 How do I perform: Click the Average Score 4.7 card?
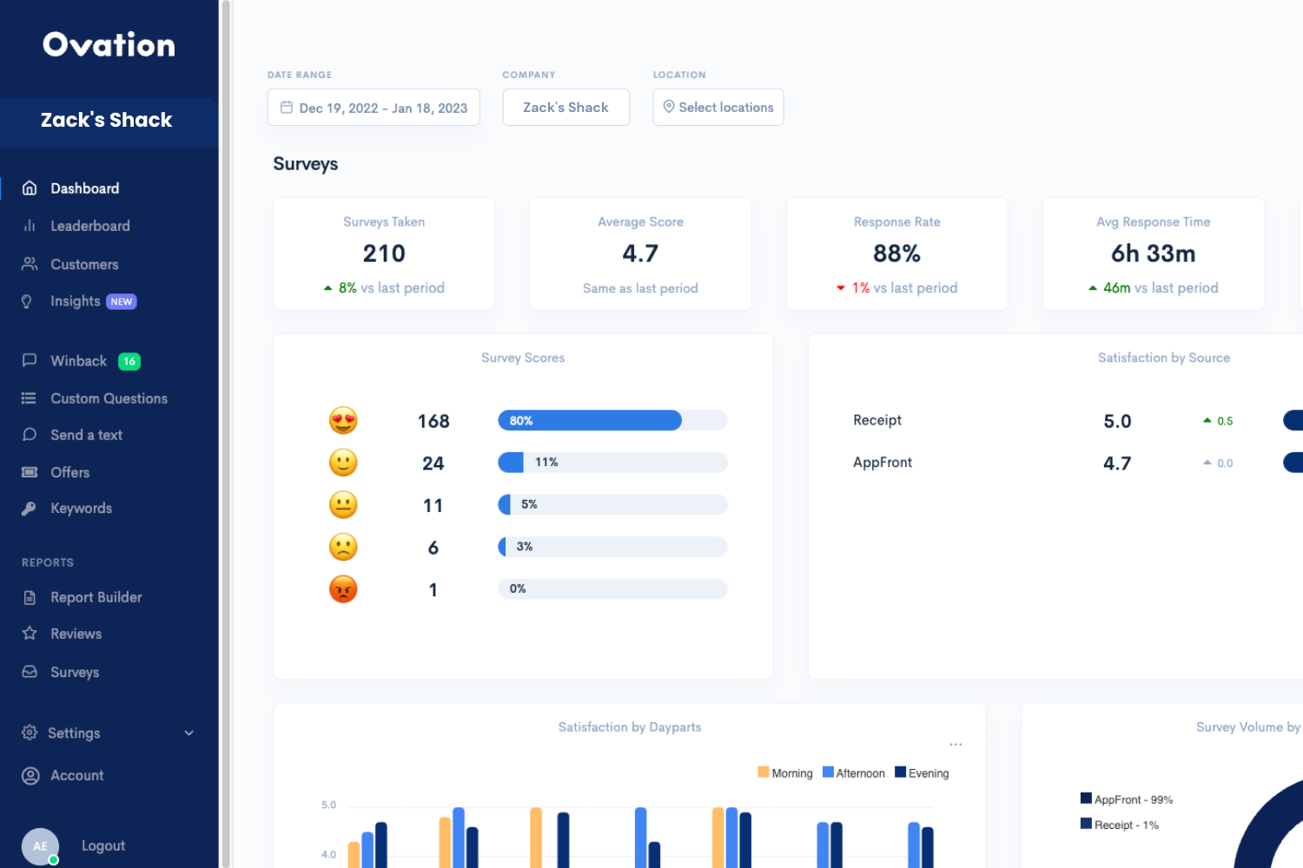(x=640, y=253)
